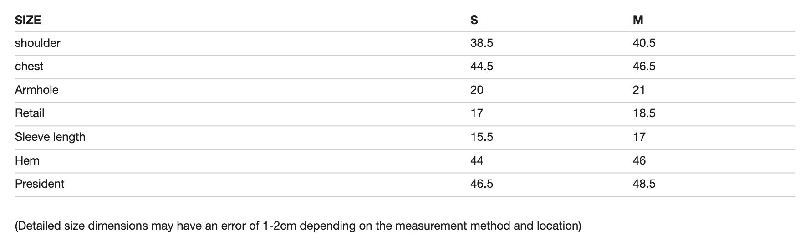Click chest value 44.5 in S column
805x247 pixels.
click(x=481, y=67)
